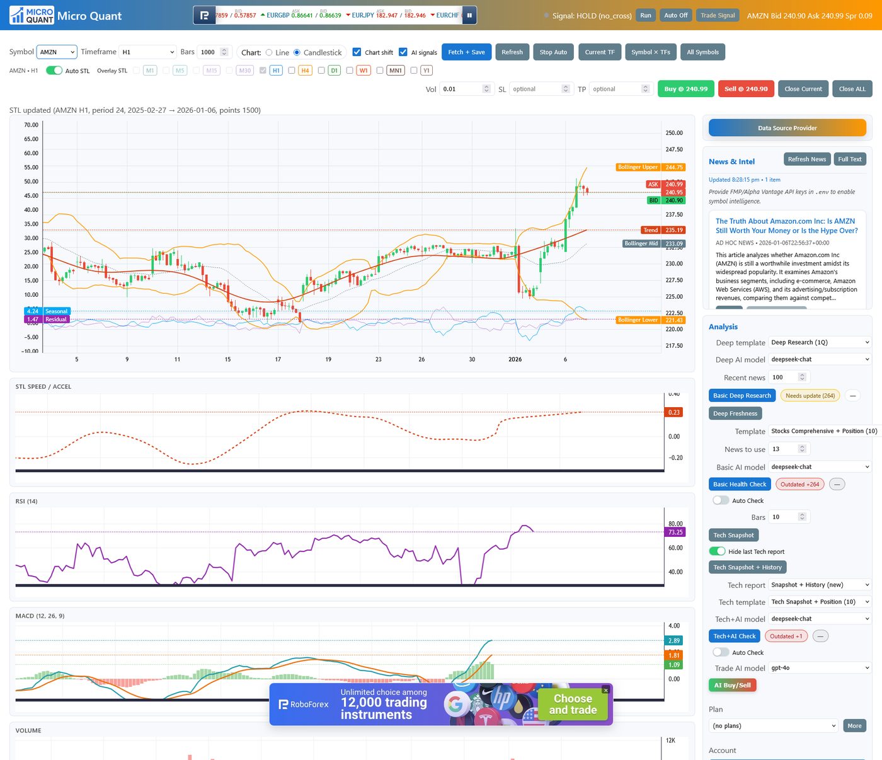Viewport: 882px width, 760px height.
Task: Check the D1 overlay checkbox
Action: tap(321, 71)
